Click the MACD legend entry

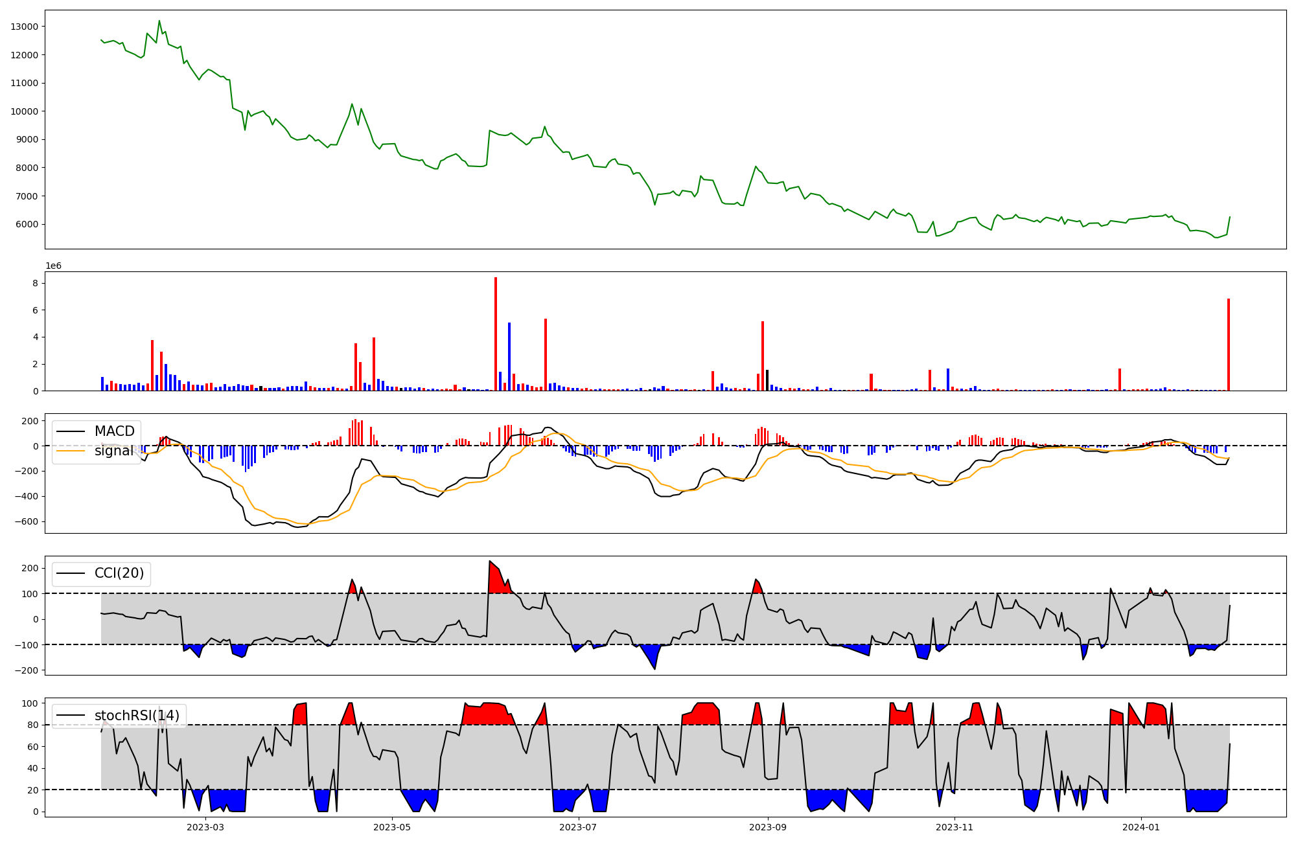[114, 431]
